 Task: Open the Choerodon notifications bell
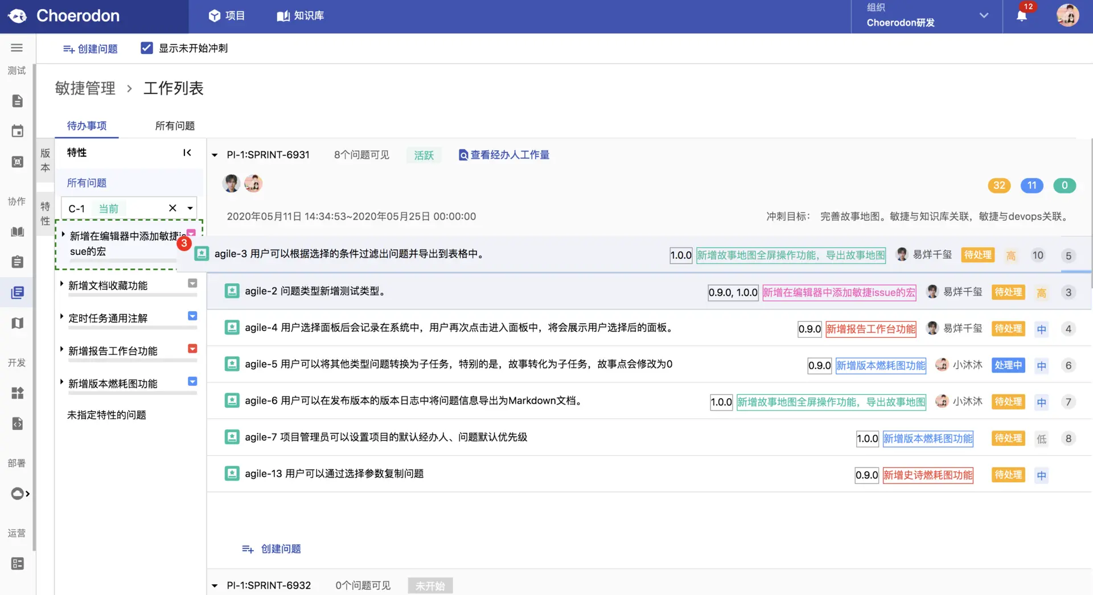[x=1022, y=15]
